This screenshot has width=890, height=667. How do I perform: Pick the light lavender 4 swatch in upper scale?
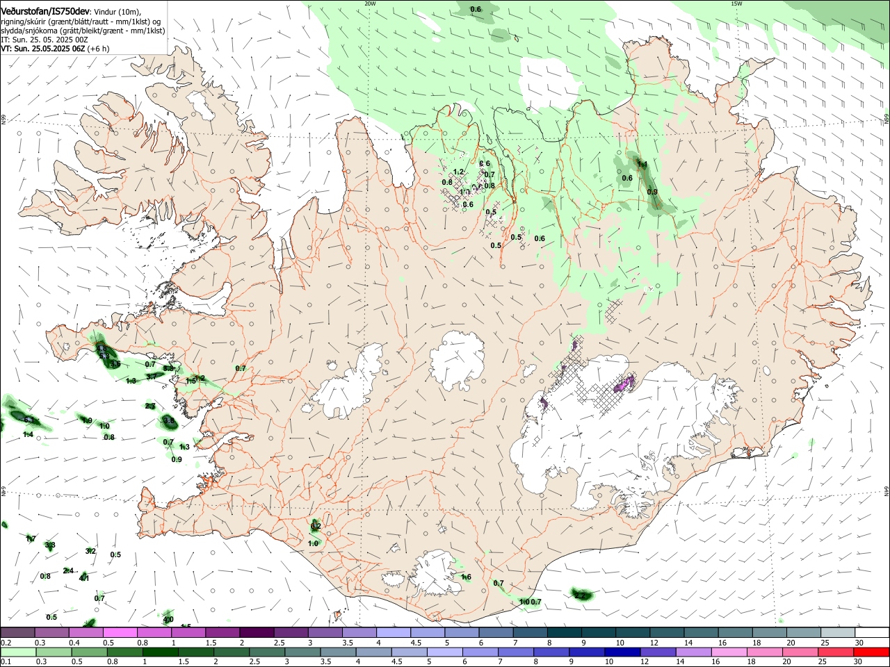click(393, 632)
